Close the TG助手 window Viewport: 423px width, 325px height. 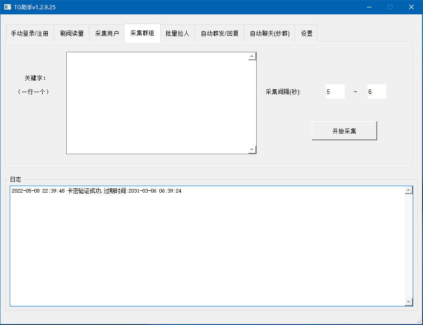(411, 7)
